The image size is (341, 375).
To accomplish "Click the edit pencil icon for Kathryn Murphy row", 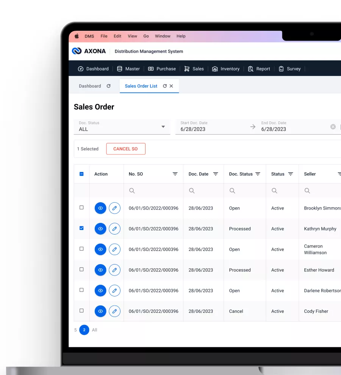I will (114, 229).
